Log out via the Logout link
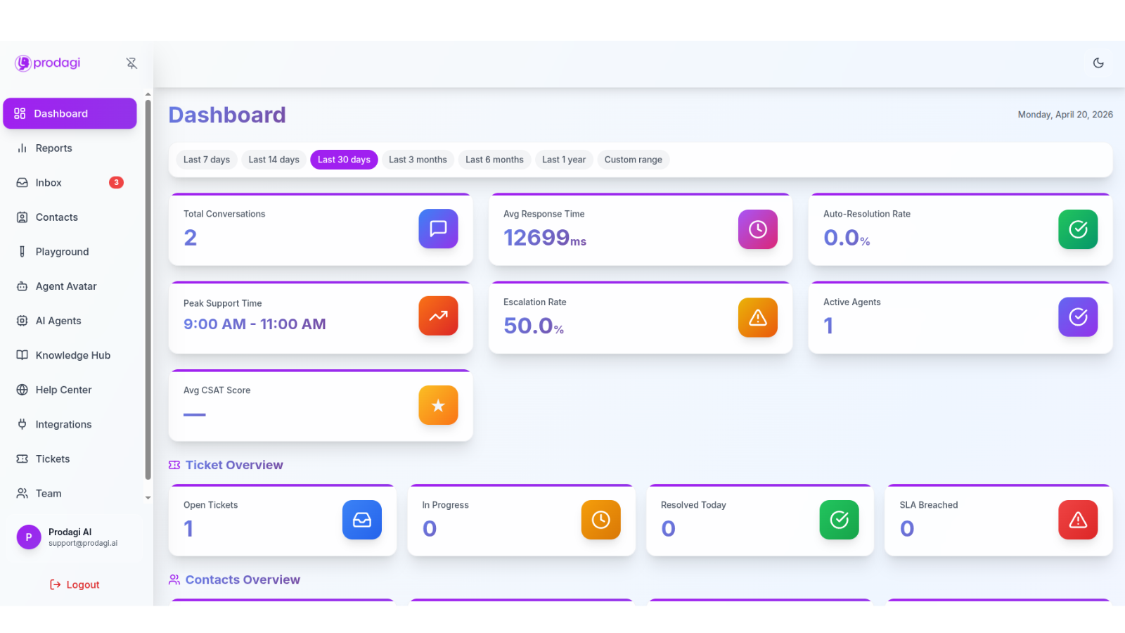1125x633 pixels. tap(75, 584)
